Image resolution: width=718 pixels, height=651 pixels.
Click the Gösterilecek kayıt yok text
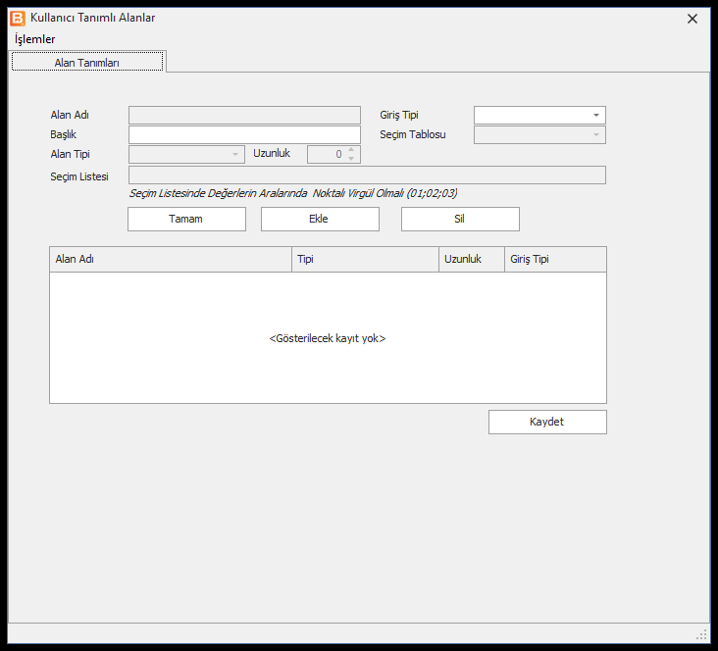coord(328,338)
